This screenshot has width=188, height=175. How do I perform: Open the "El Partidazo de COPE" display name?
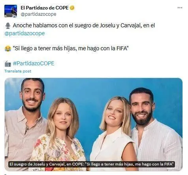coord(45,8)
